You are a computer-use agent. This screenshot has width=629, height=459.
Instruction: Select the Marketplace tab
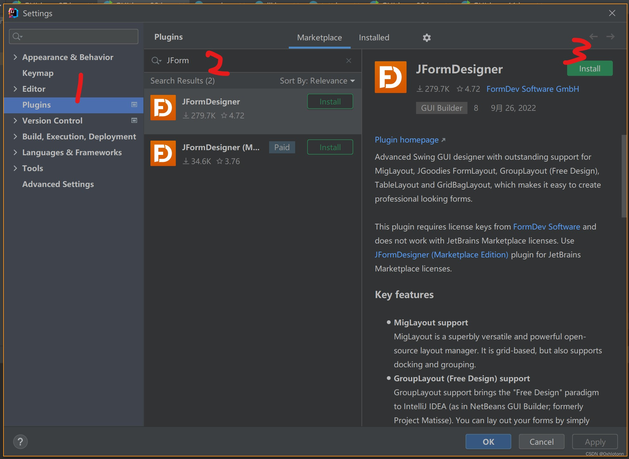[x=319, y=38]
